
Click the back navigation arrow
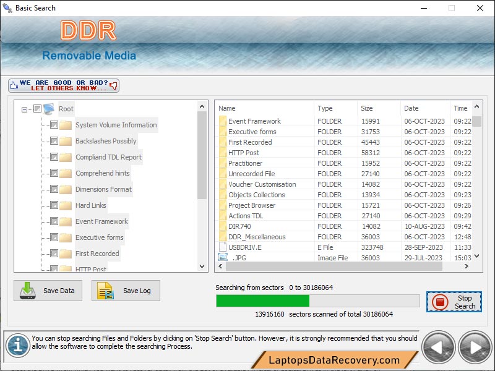point(439,348)
